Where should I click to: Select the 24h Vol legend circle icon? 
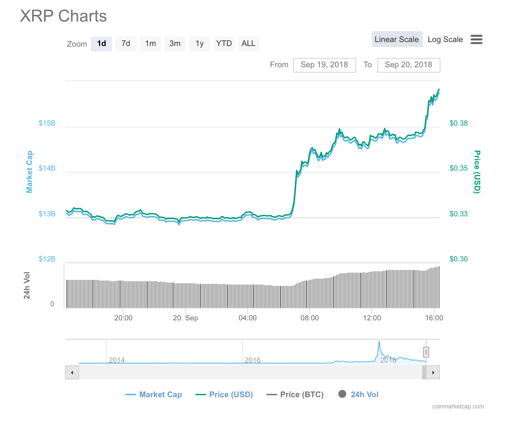(342, 394)
